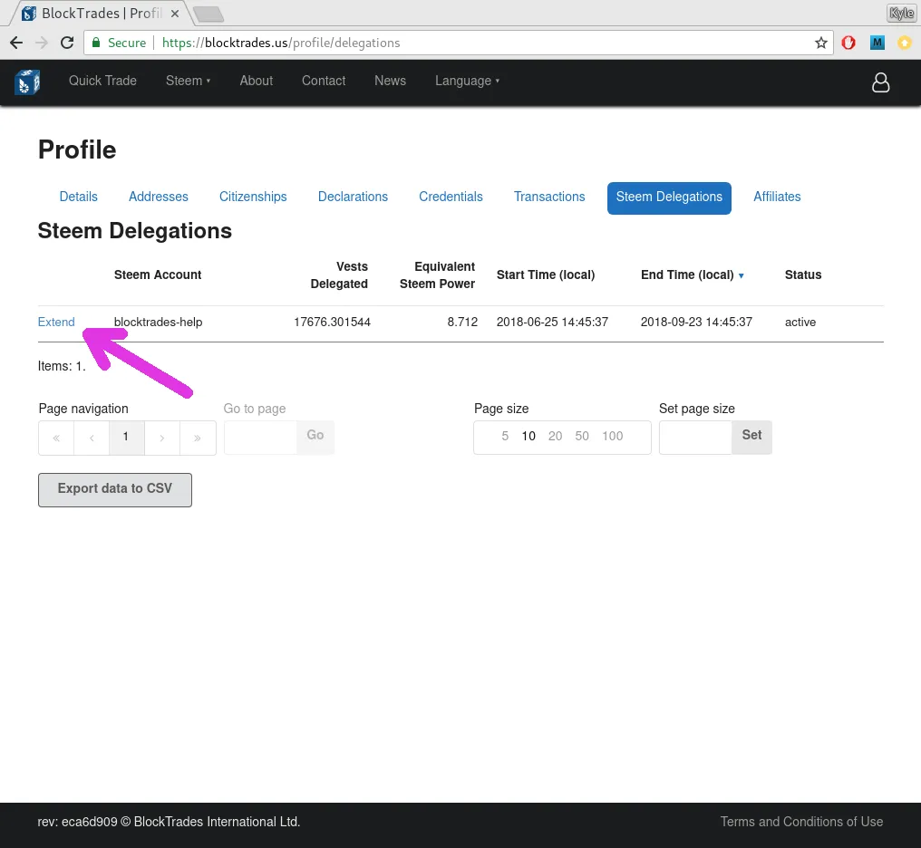Switch to the Credentials tab

[451, 197]
